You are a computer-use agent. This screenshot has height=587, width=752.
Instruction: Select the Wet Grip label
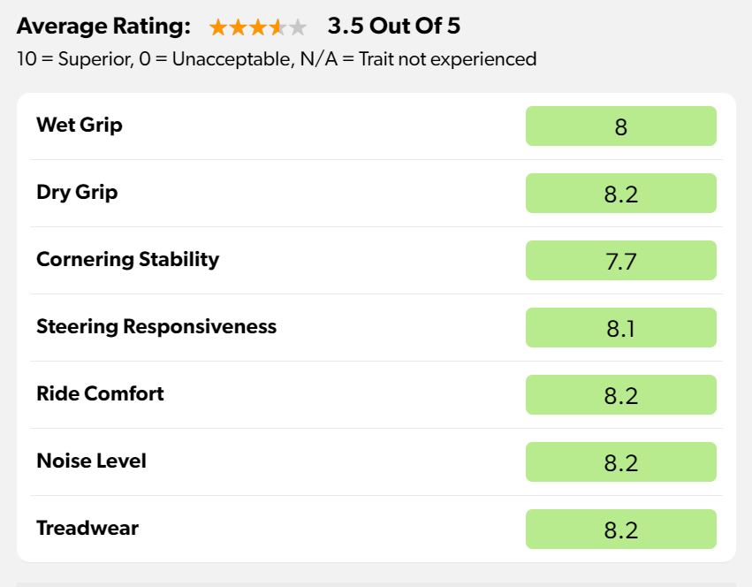pyautogui.click(x=80, y=125)
